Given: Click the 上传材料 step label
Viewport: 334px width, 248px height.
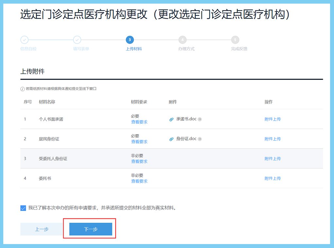Looking at the screenshot, I should coord(134,49).
